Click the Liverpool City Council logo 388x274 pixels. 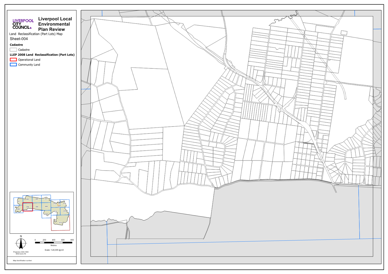23,24
